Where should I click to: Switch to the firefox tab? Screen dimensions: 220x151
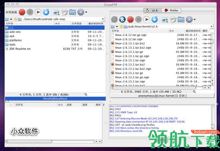(x=171, y=10)
